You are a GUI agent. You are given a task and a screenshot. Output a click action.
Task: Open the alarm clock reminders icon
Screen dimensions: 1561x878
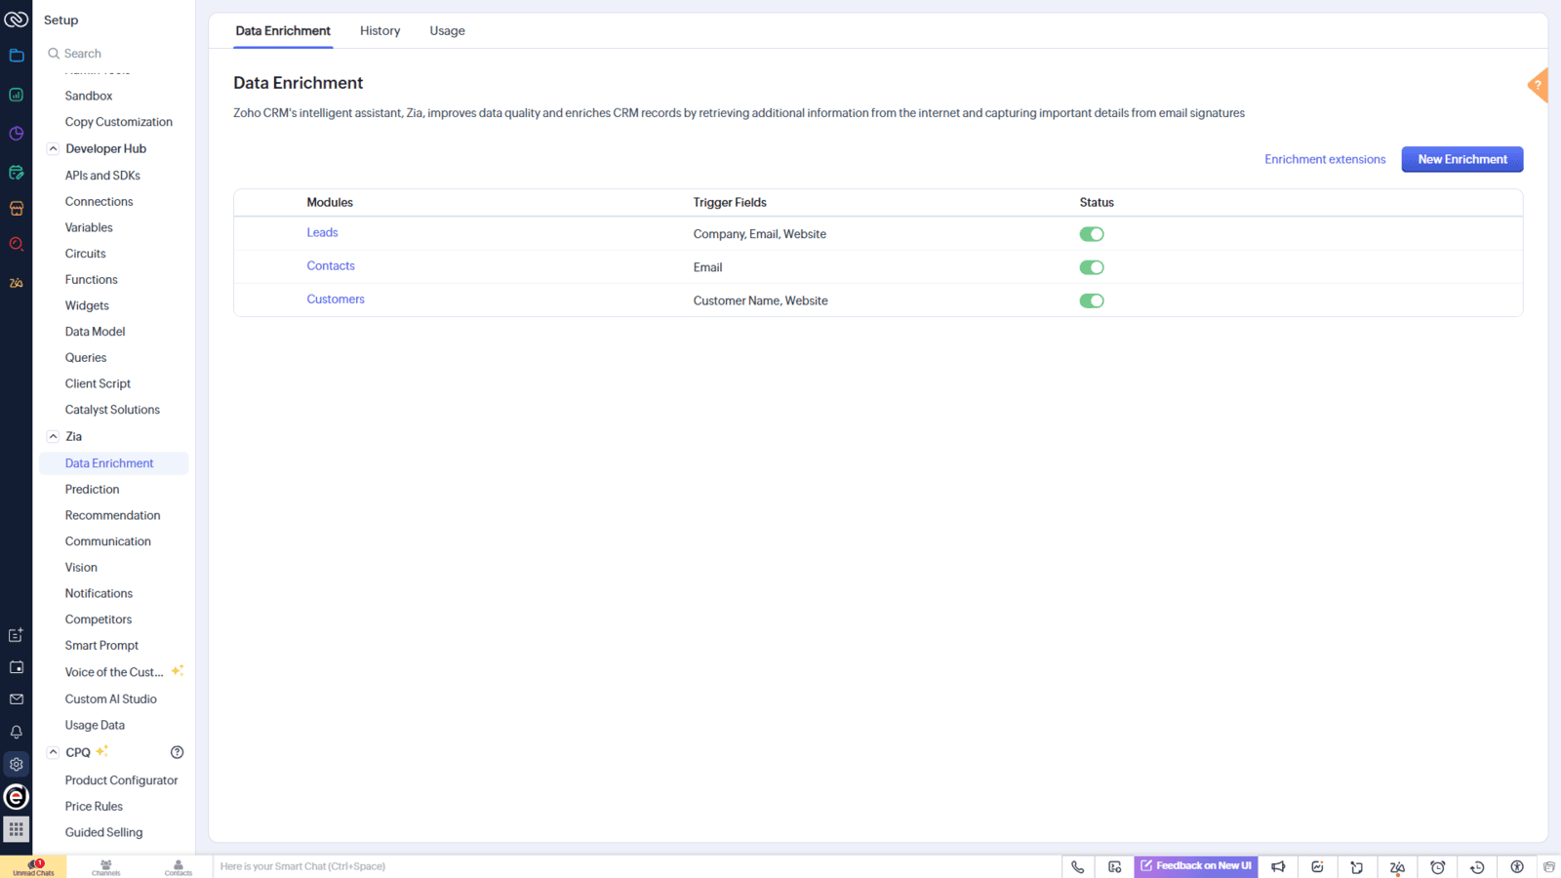point(1437,866)
